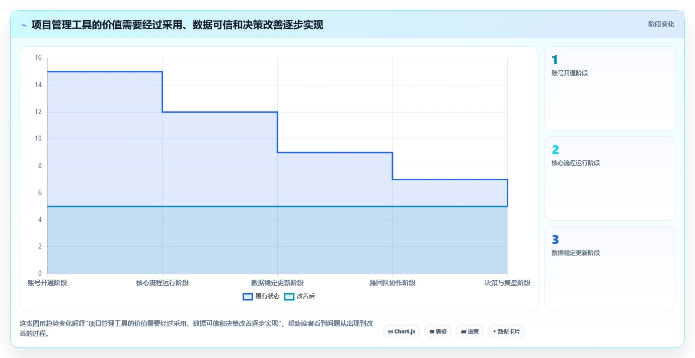
Task: Click the 表格 tag icon
Action: click(x=432, y=331)
